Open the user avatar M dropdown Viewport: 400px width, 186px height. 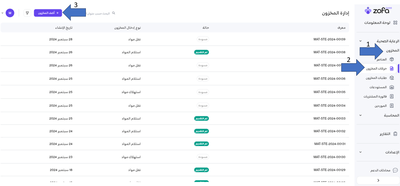[10, 13]
